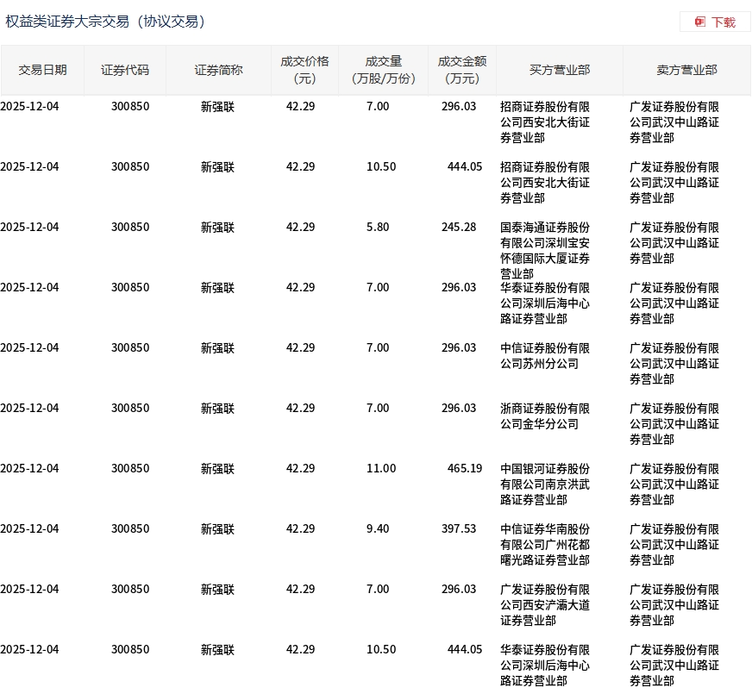Click buyer 中信证券华南广州花都曙光路营业部
Screen dimensions: 752x700
tap(545, 545)
